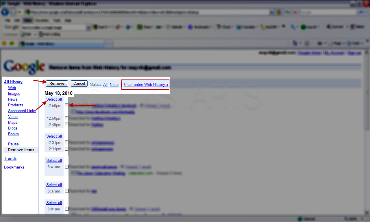
Task: Open the Bookmarks section
Action: click(14, 167)
